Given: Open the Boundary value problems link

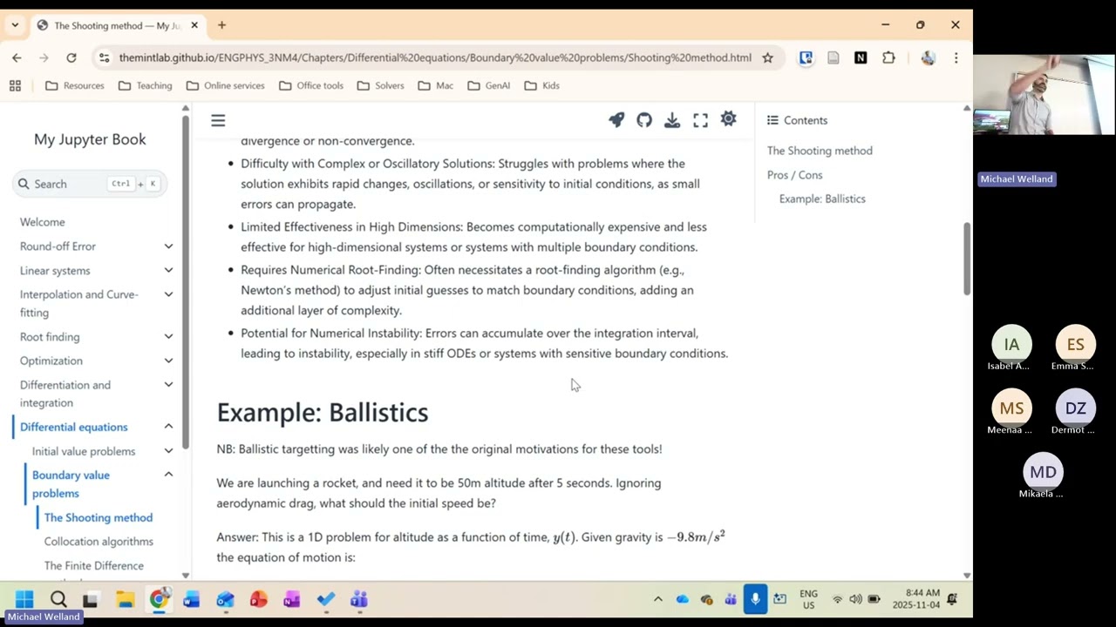Looking at the screenshot, I should (x=71, y=484).
